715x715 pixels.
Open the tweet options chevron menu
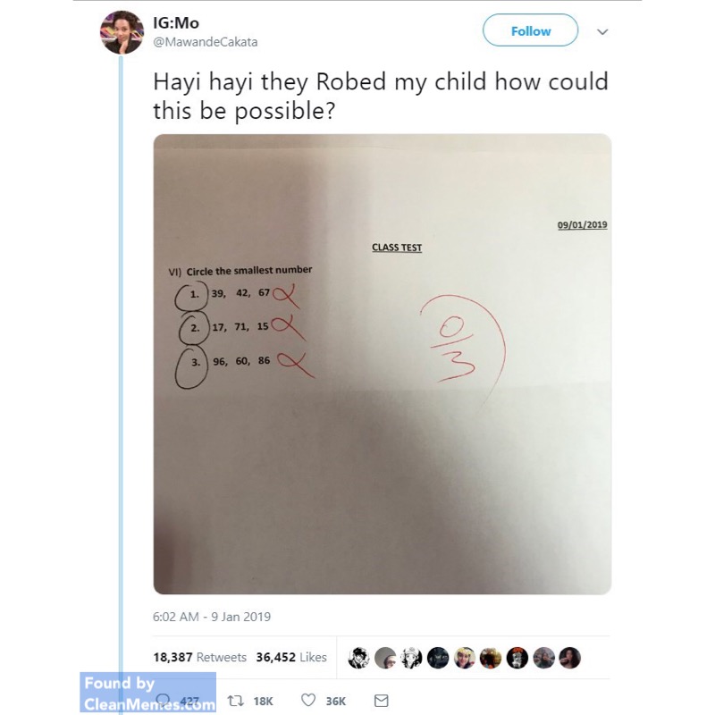tap(602, 32)
